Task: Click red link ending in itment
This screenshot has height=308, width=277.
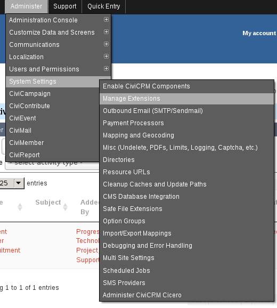Action: [10, 250]
